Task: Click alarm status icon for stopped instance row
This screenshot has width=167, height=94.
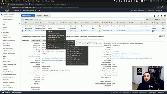Action: coord(100,28)
